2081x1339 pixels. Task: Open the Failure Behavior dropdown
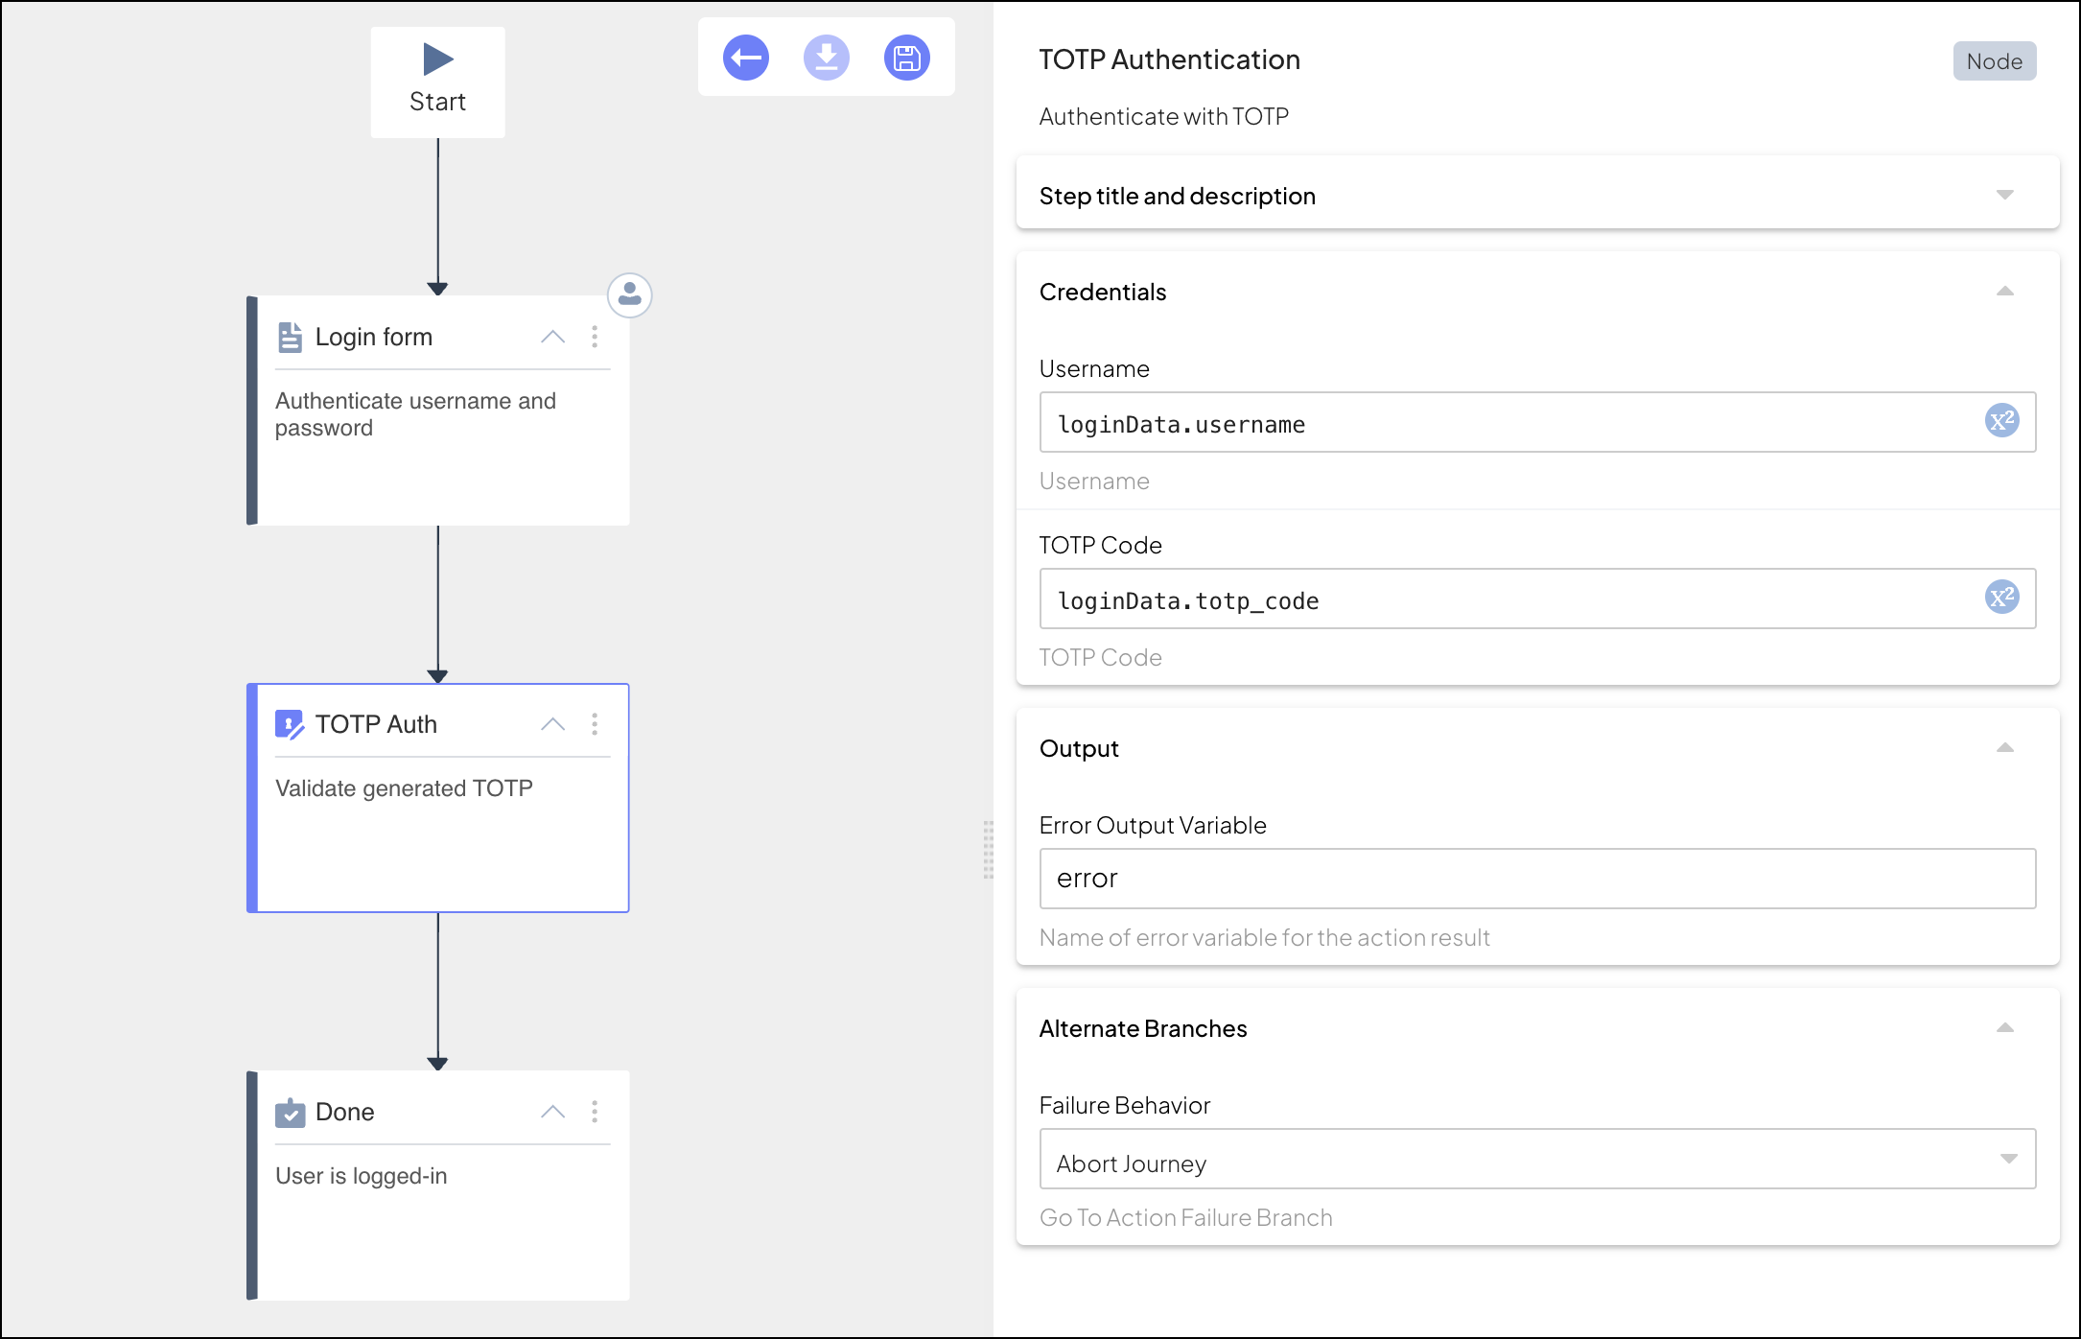click(x=1536, y=1160)
